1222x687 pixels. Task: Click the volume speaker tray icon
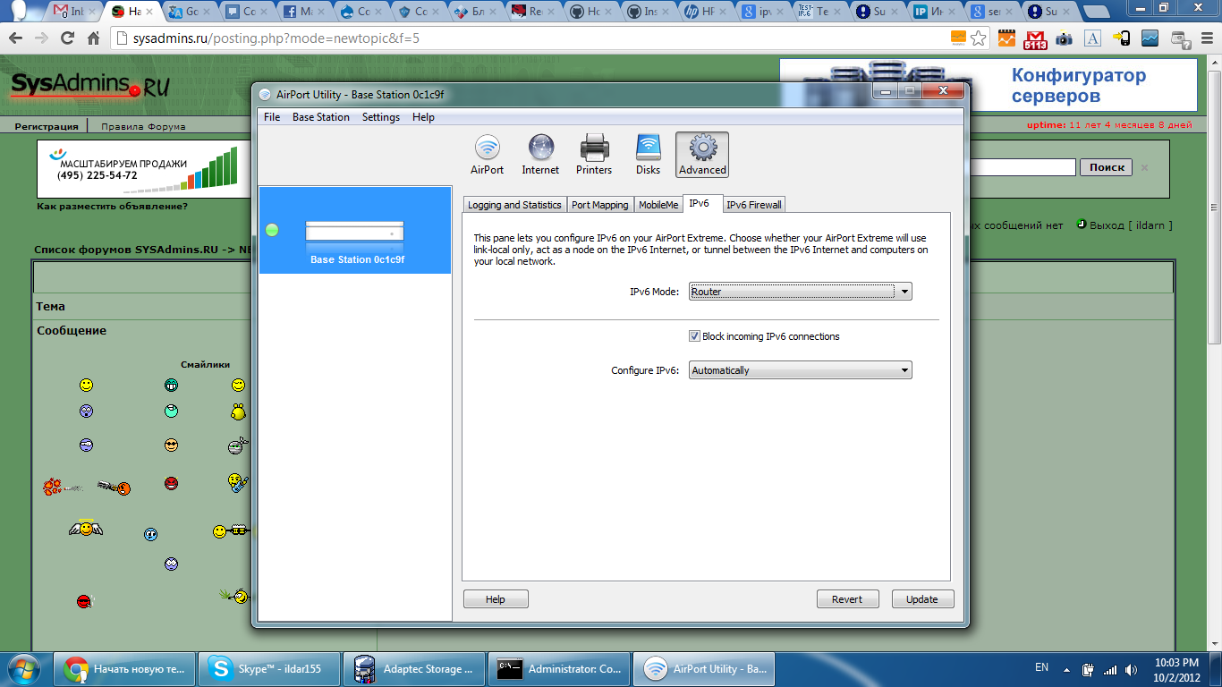[1132, 669]
